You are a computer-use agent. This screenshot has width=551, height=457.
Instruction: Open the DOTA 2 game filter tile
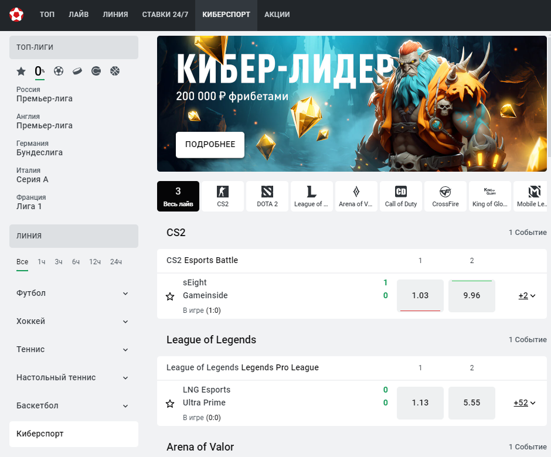pyautogui.click(x=267, y=196)
